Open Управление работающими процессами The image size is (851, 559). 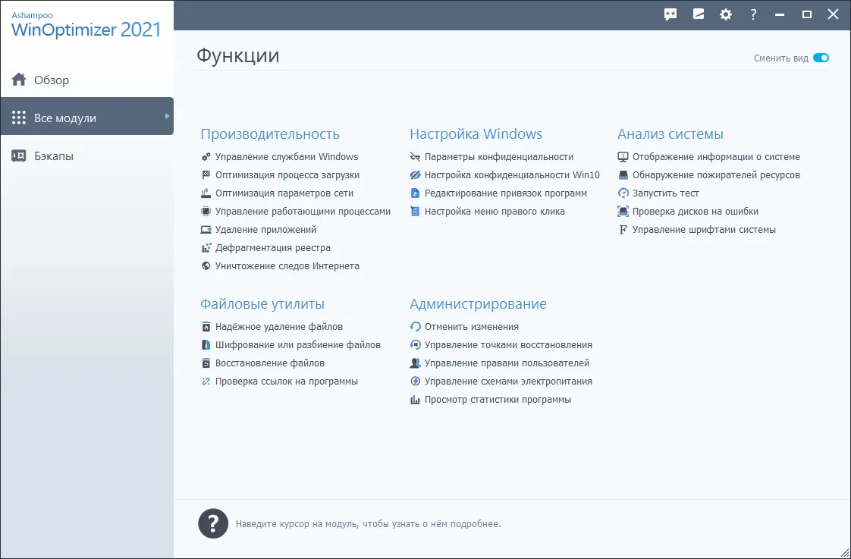tap(303, 211)
